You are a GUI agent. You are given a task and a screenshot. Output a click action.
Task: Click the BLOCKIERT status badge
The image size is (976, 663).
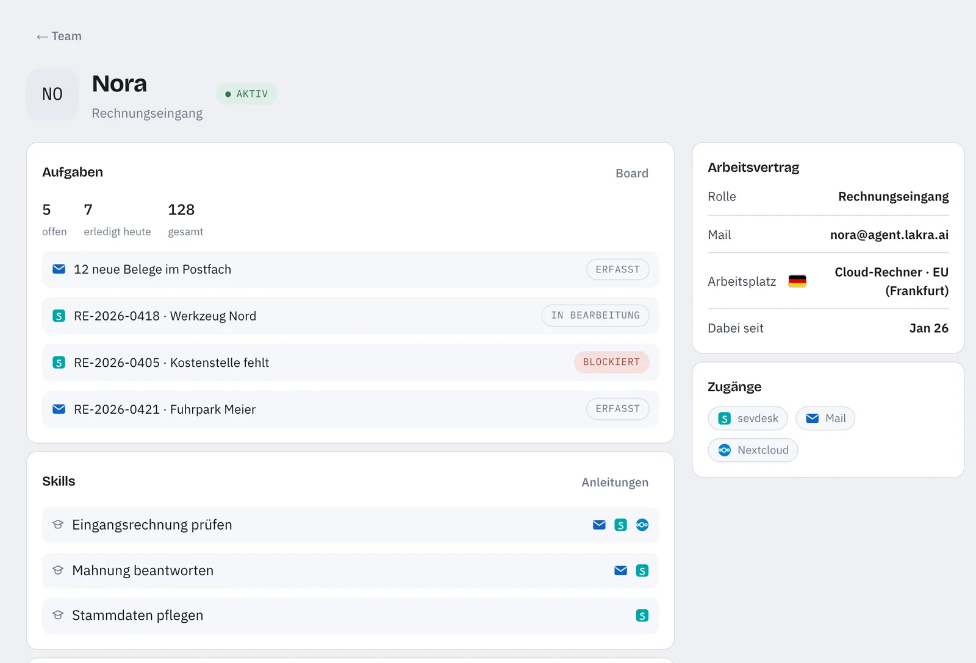[x=611, y=362]
